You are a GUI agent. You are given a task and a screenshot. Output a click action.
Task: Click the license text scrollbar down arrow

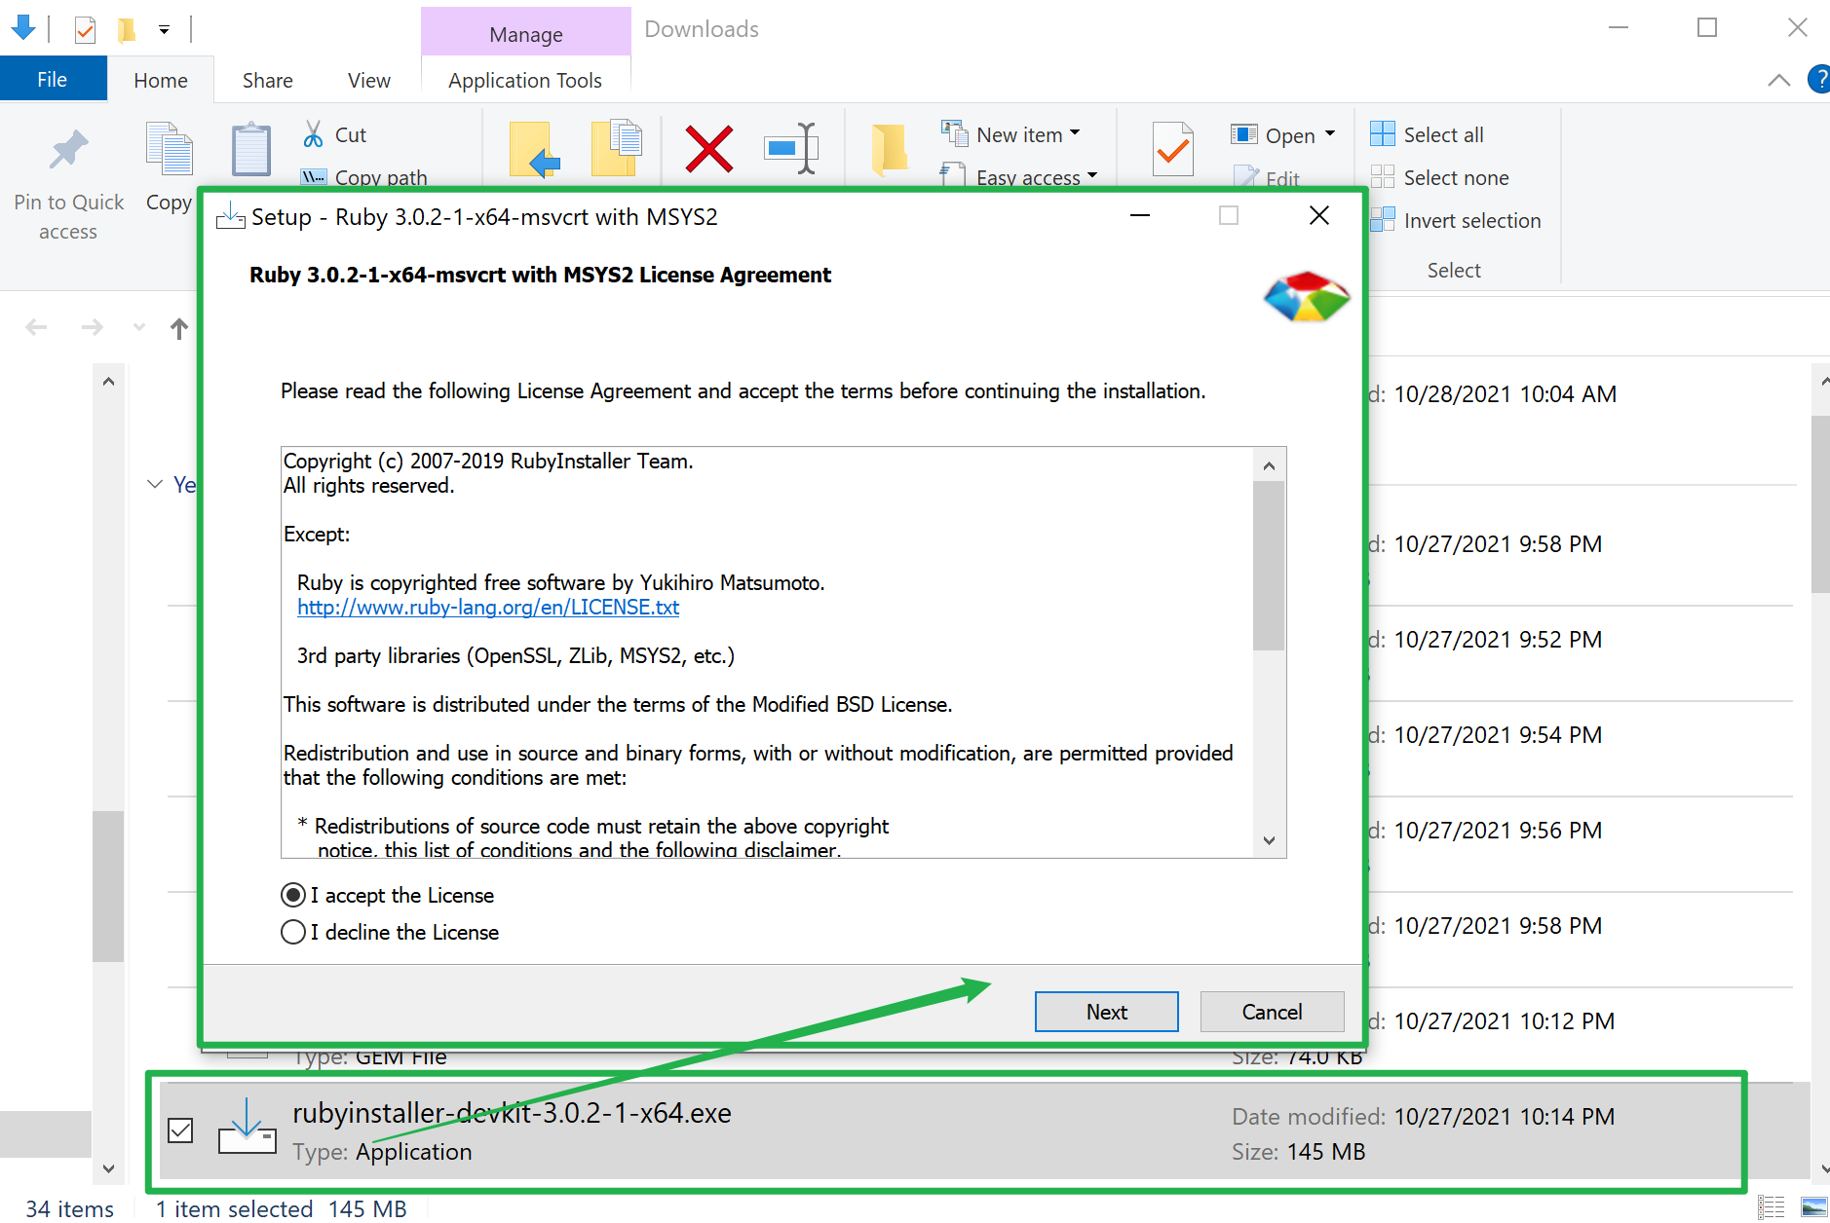click(1269, 840)
